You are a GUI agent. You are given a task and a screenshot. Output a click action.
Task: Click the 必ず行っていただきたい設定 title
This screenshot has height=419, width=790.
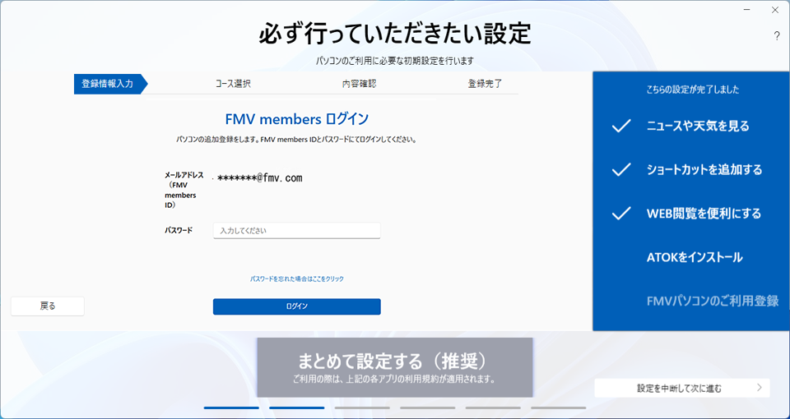pyautogui.click(x=394, y=35)
